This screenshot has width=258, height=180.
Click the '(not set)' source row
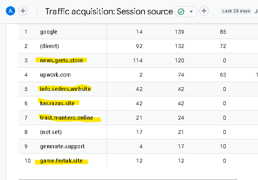click(x=51, y=132)
